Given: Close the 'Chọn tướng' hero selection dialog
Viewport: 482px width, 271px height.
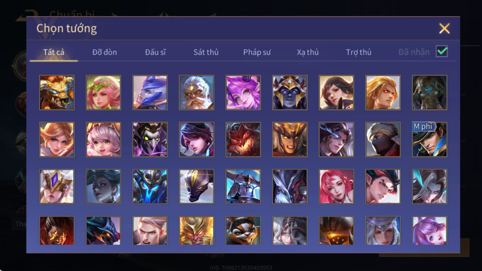Looking at the screenshot, I should 444,28.
